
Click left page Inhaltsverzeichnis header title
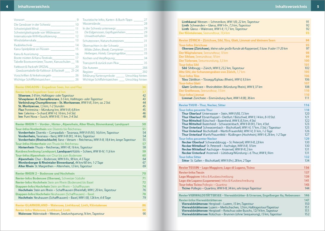[x=34, y=7]
